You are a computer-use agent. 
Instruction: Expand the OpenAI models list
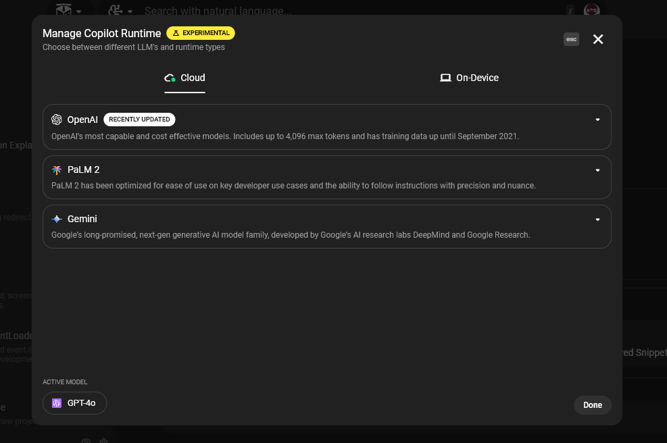point(597,120)
